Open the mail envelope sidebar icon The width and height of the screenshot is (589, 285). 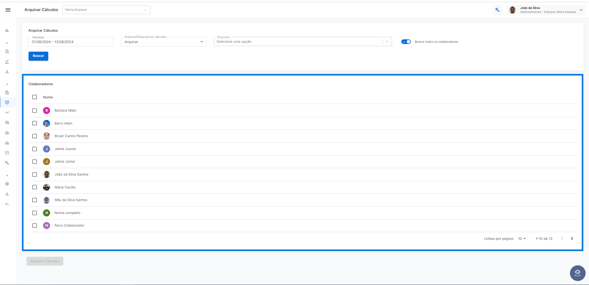[7, 153]
